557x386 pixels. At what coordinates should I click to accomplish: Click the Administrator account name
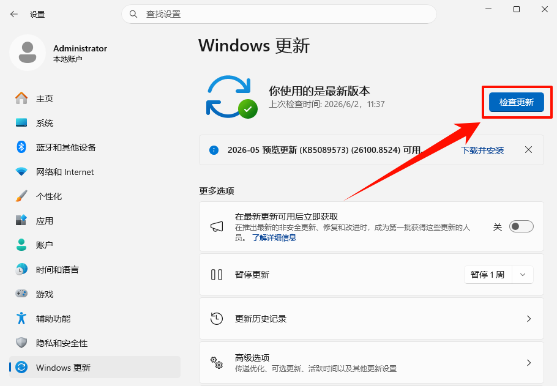pos(80,48)
